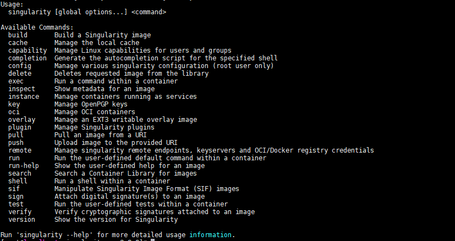This screenshot has width=455, height=241.
Task: Click the 'completion' command name
Action: [x=28, y=58]
